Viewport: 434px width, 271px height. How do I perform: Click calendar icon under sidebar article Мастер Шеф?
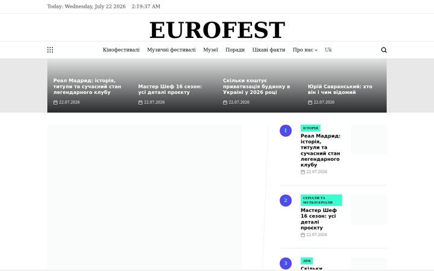(x=303, y=235)
